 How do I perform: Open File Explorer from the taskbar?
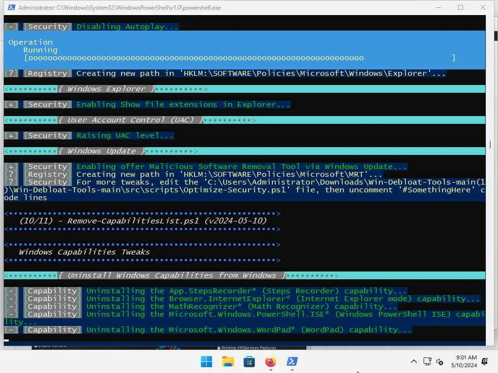(228, 361)
